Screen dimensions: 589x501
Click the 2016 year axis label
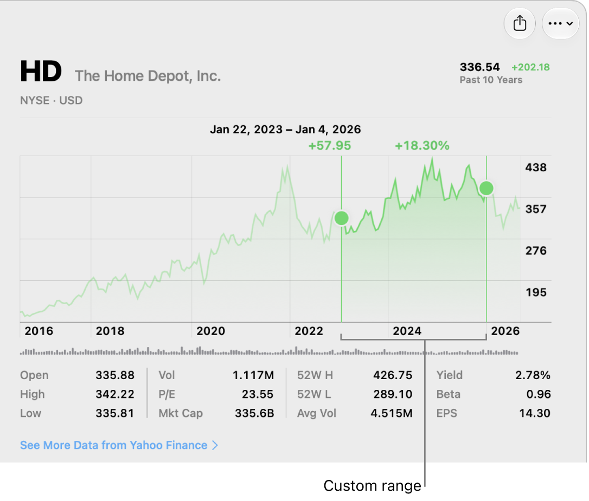click(39, 331)
